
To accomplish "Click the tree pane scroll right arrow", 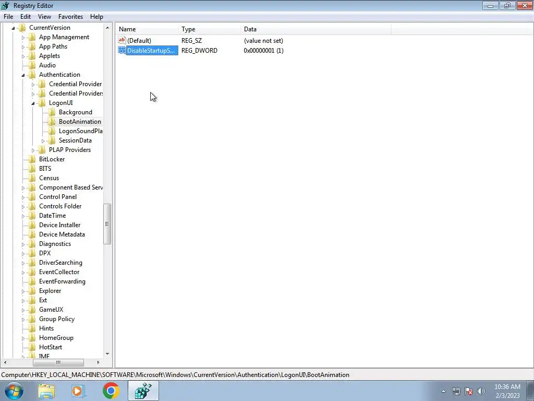I will pyautogui.click(x=99, y=362).
